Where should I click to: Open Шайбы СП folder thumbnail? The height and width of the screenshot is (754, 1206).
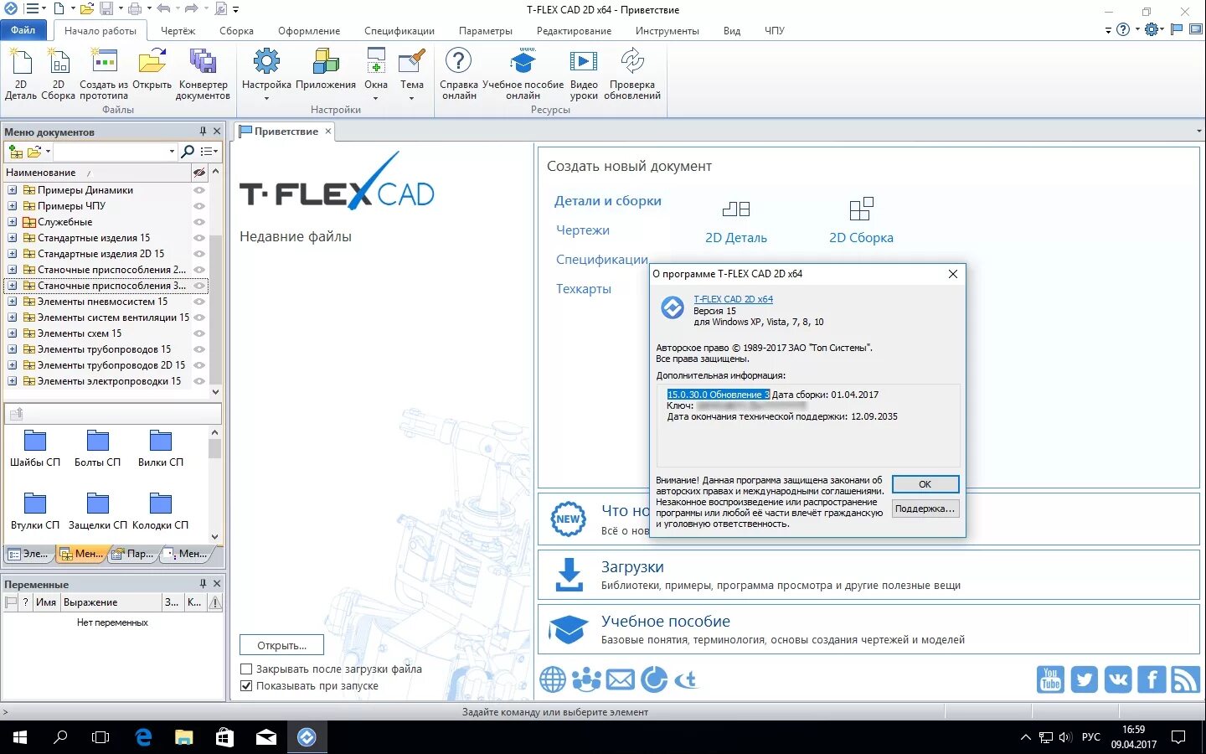[x=35, y=449]
